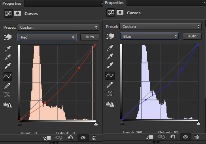Open the Preset Custom dropdown in the left panel
Screen dimensions: 206x144
tap(58, 27)
